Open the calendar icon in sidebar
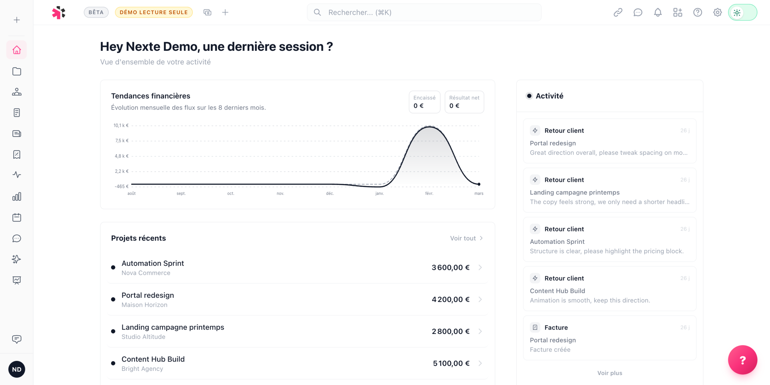The image size is (770, 385). click(17, 217)
